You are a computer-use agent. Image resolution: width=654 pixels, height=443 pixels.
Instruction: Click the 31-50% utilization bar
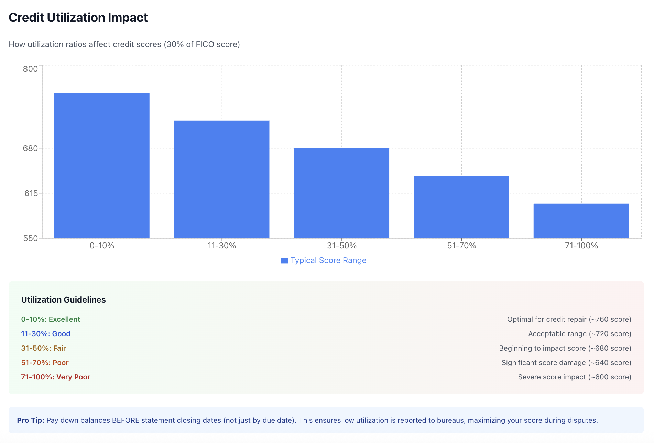point(341,193)
